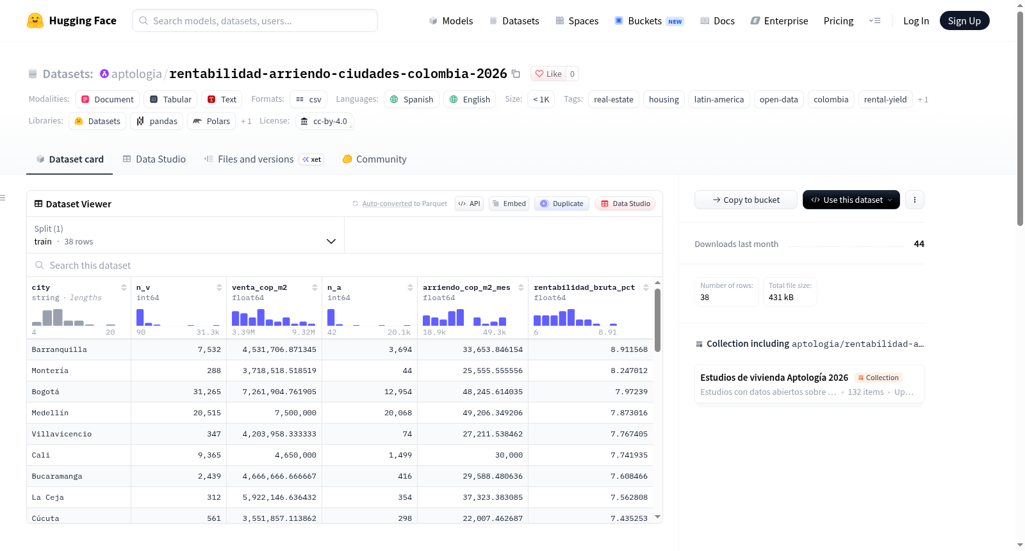Switch to the Data Studio tab
Screen dimensions: 1025x551
click(154, 159)
